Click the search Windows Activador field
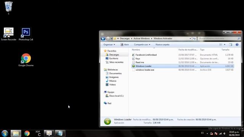This screenshot has height=137, width=244. pos(219,38)
